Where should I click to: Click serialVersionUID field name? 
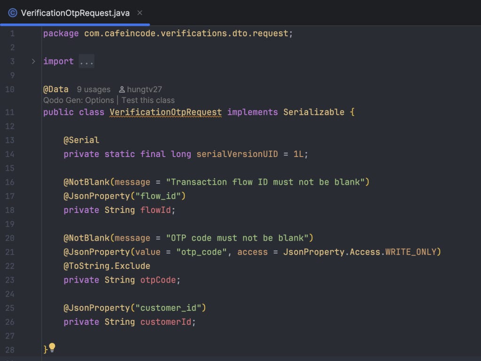pyautogui.click(x=237, y=154)
